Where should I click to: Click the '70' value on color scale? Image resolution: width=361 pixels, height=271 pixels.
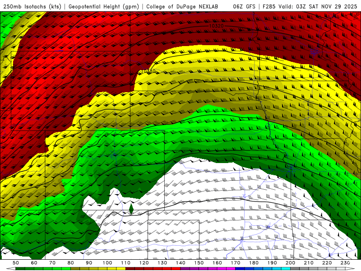point(52,263)
